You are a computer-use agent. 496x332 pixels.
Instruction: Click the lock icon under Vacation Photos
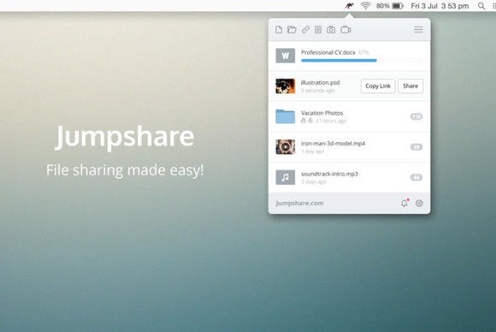[304, 121]
